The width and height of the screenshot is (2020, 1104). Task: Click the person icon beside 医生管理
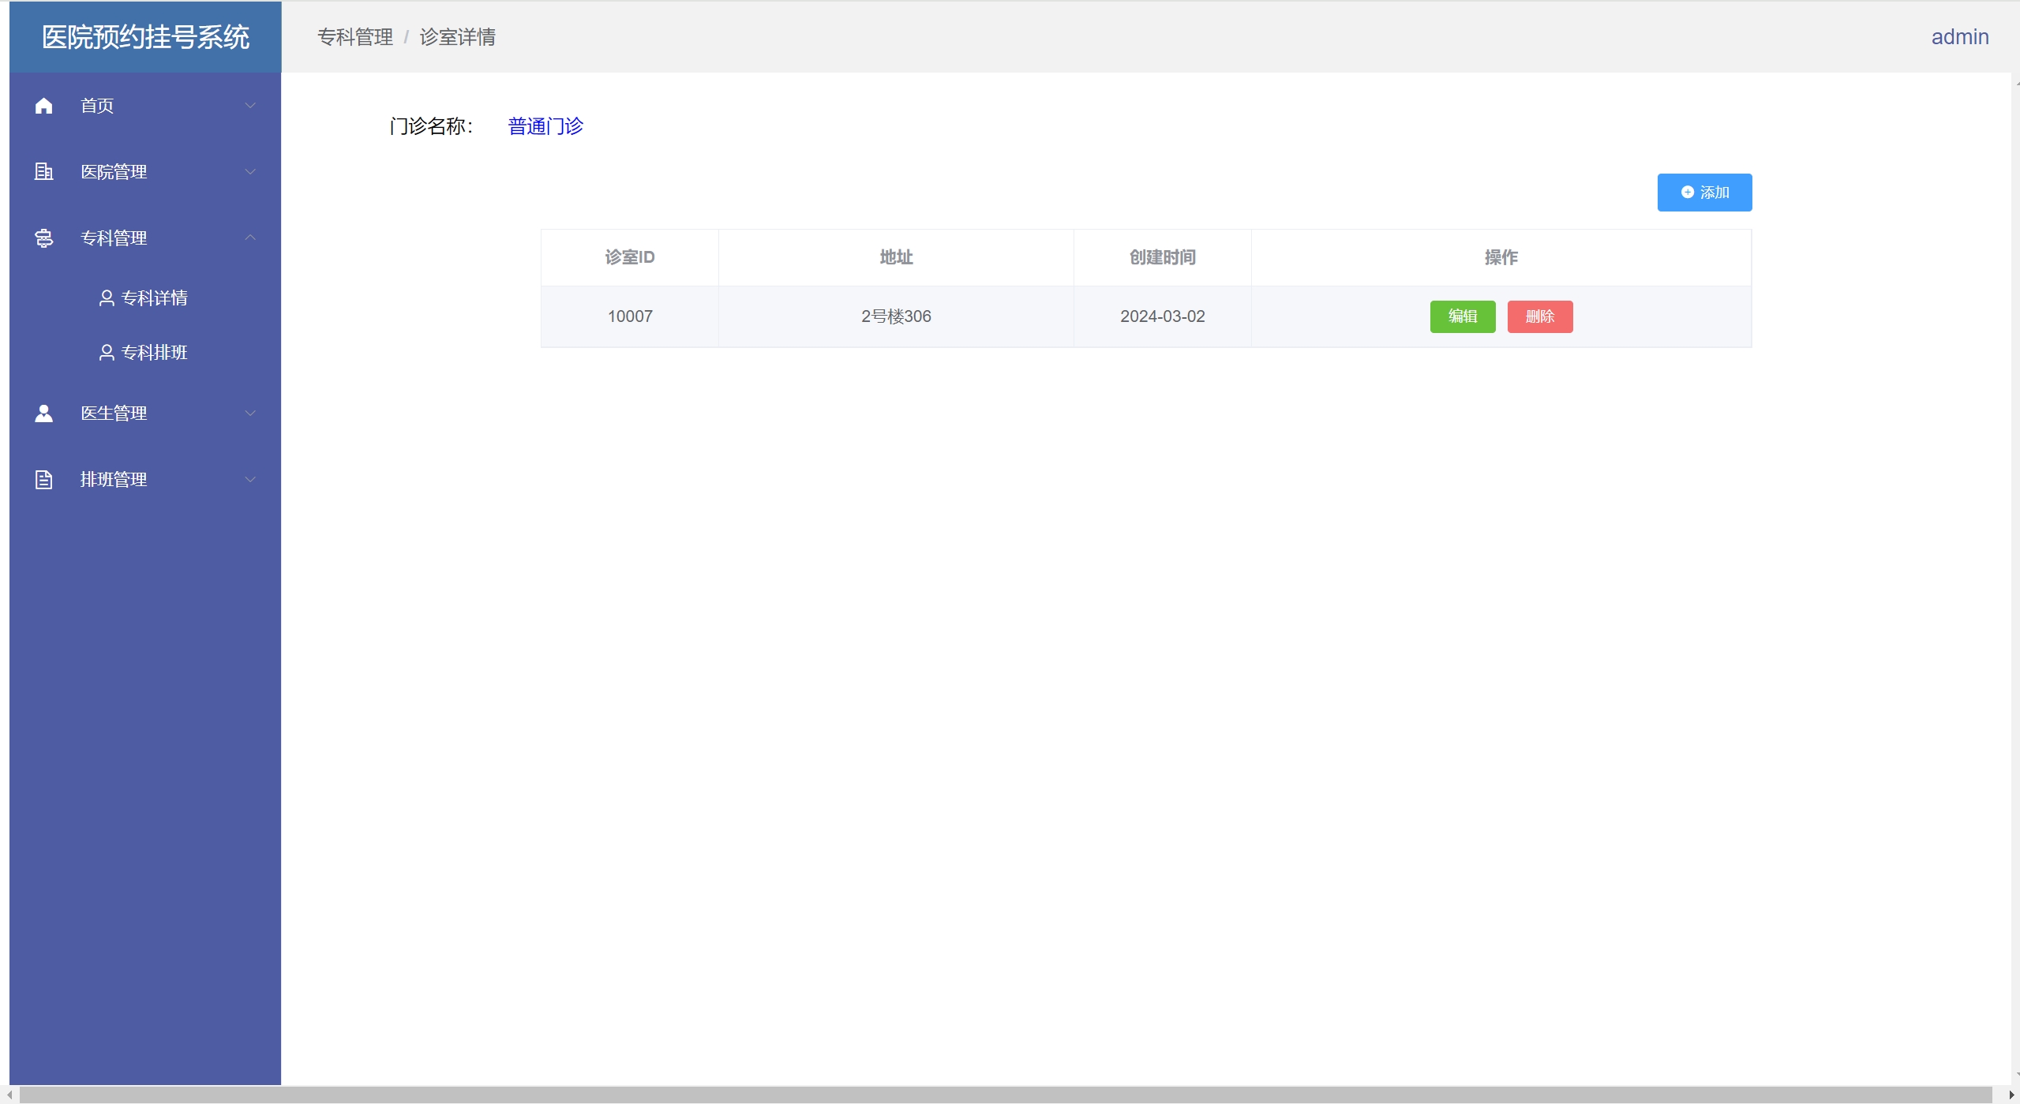[x=44, y=413]
